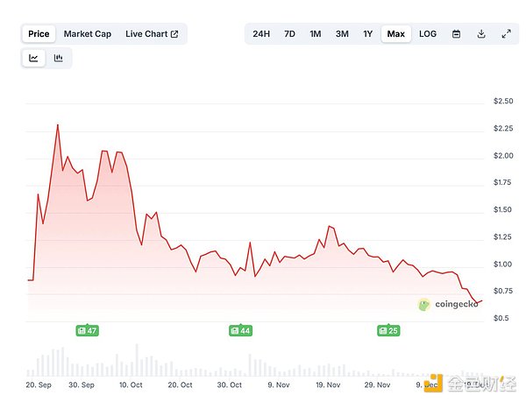Switch to candlestick chart view
Screen dimensions: 526x402
[x=59, y=59]
